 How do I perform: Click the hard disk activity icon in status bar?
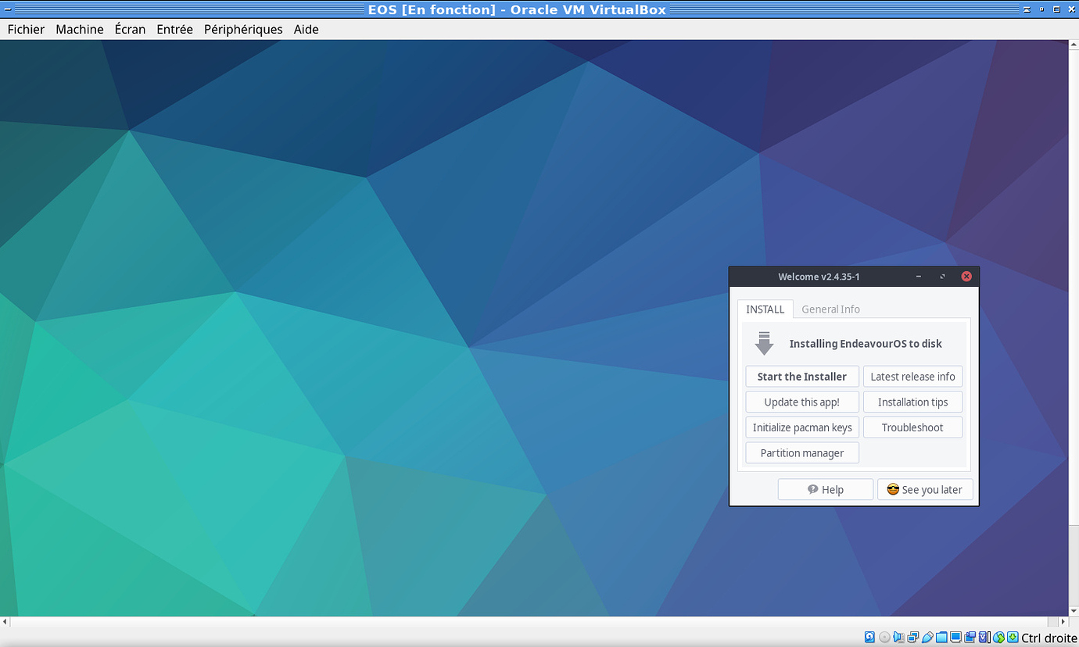tap(869, 638)
